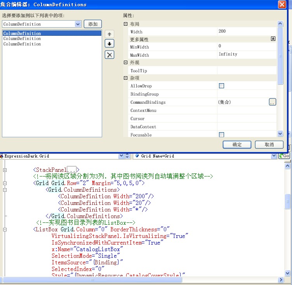This screenshot has width=292, height=285.
Task: Click ColumnDefinition Width="200" code line
Action: pos(106,196)
